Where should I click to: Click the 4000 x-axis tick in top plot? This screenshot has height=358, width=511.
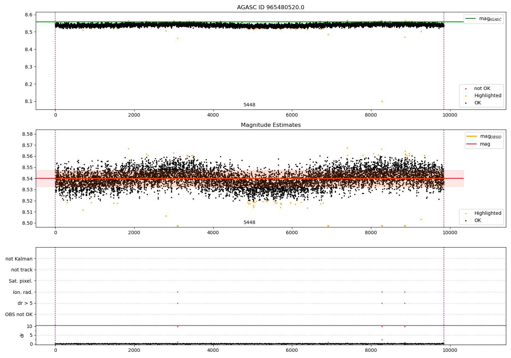[213, 115]
